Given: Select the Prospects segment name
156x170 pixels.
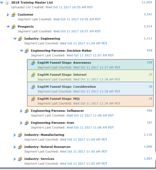Looking at the screenshot, I should [26, 26].
